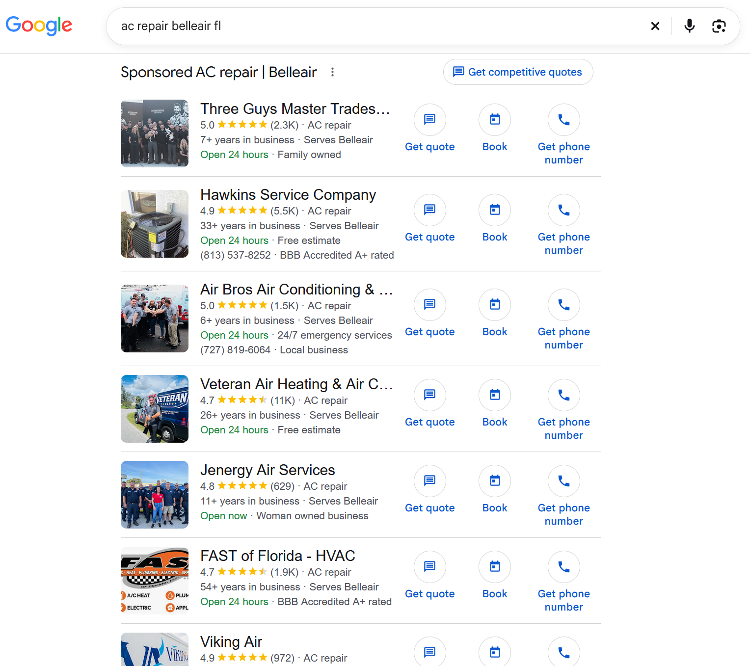Get quote icon for Viking Air
The width and height of the screenshot is (750, 666).
pyautogui.click(x=430, y=652)
